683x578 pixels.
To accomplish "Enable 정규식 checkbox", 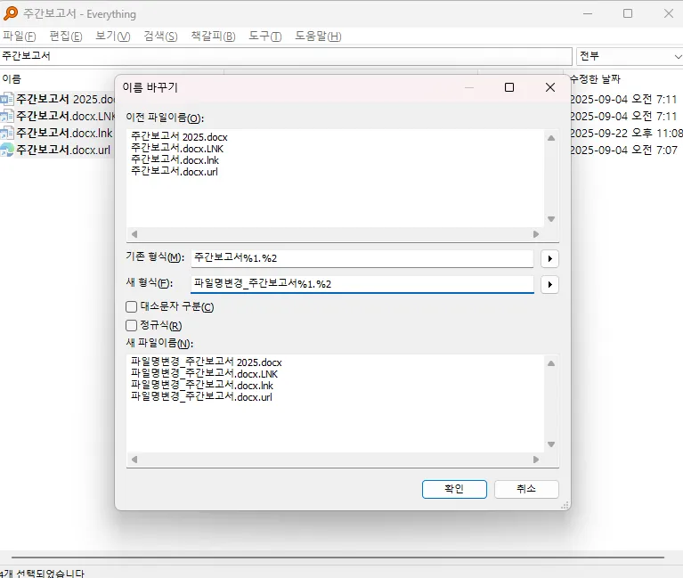I will pyautogui.click(x=131, y=325).
